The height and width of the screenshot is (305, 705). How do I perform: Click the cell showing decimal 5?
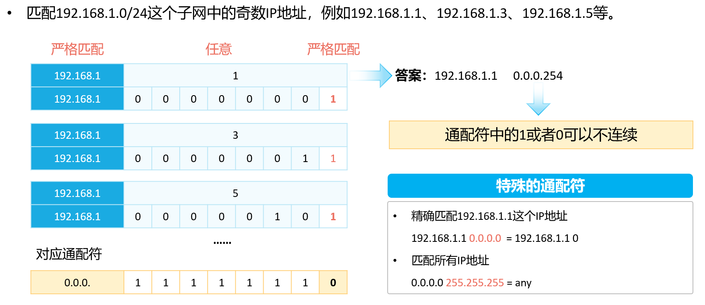click(x=235, y=193)
